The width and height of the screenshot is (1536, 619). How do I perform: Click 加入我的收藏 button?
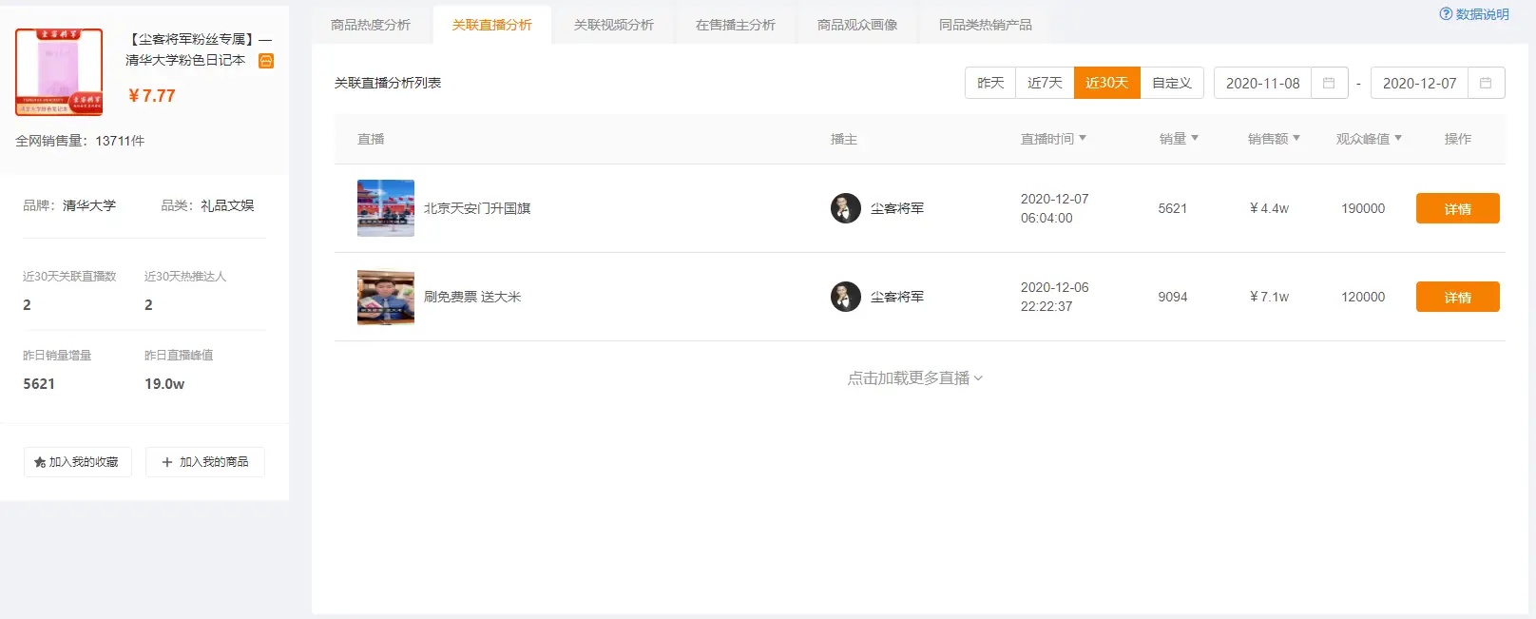78,462
